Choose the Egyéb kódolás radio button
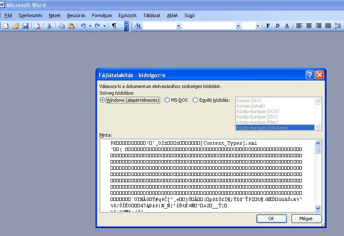The height and width of the screenshot is (236, 344). 195,100
